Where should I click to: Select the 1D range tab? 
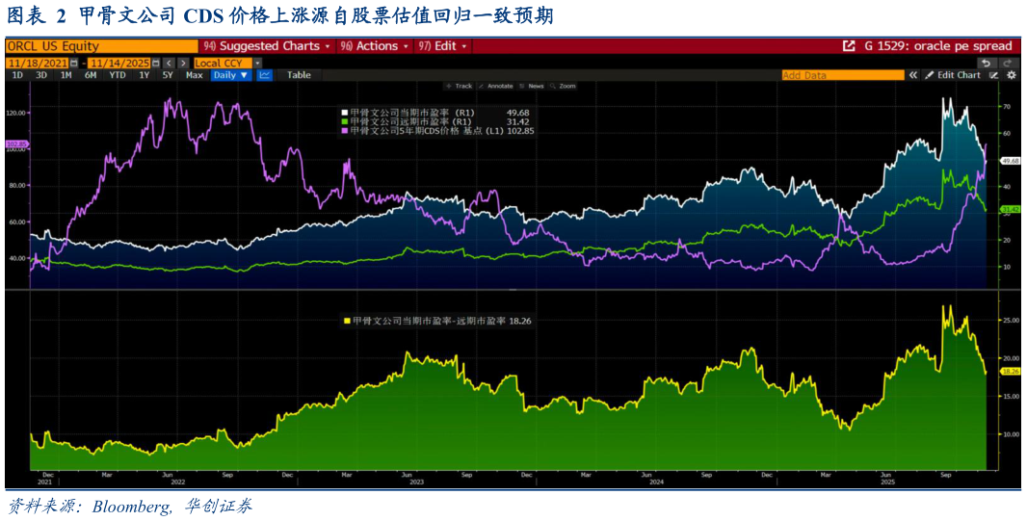(17, 74)
